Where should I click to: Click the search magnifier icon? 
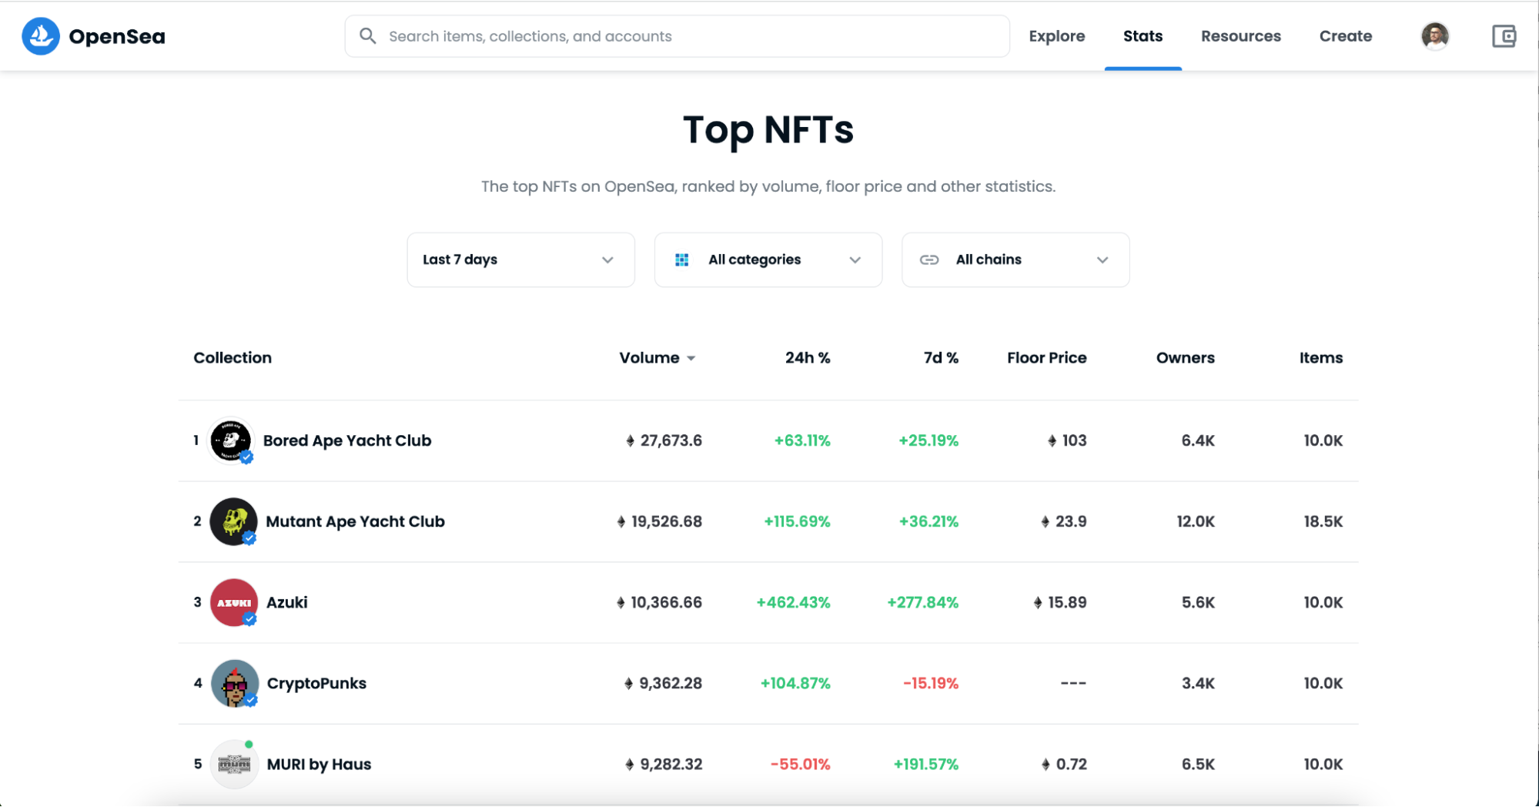point(368,36)
